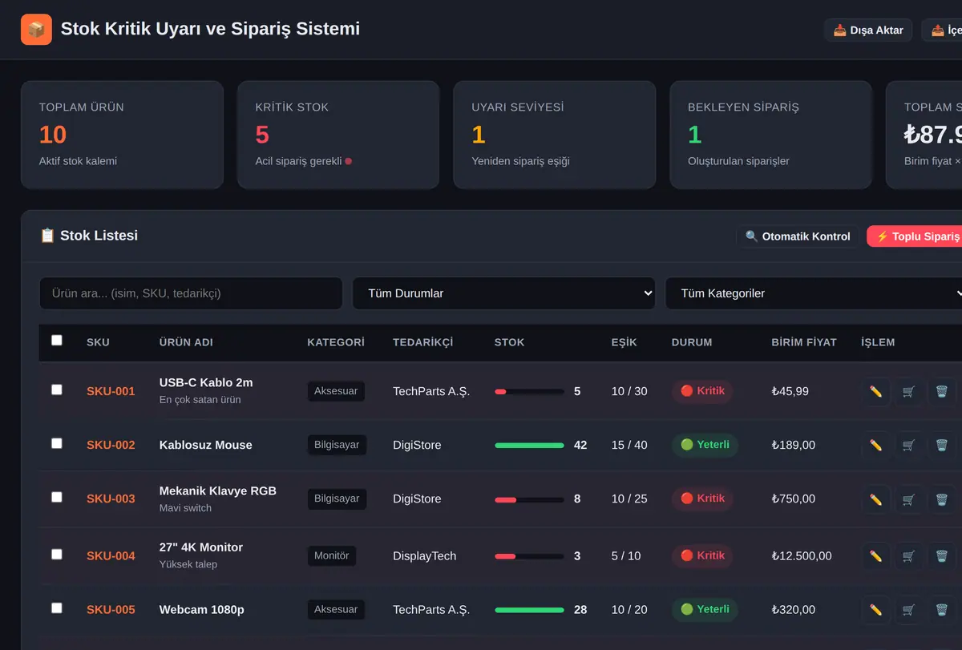Add Webcam 1080p to order cart
962x650 pixels.
(908, 610)
